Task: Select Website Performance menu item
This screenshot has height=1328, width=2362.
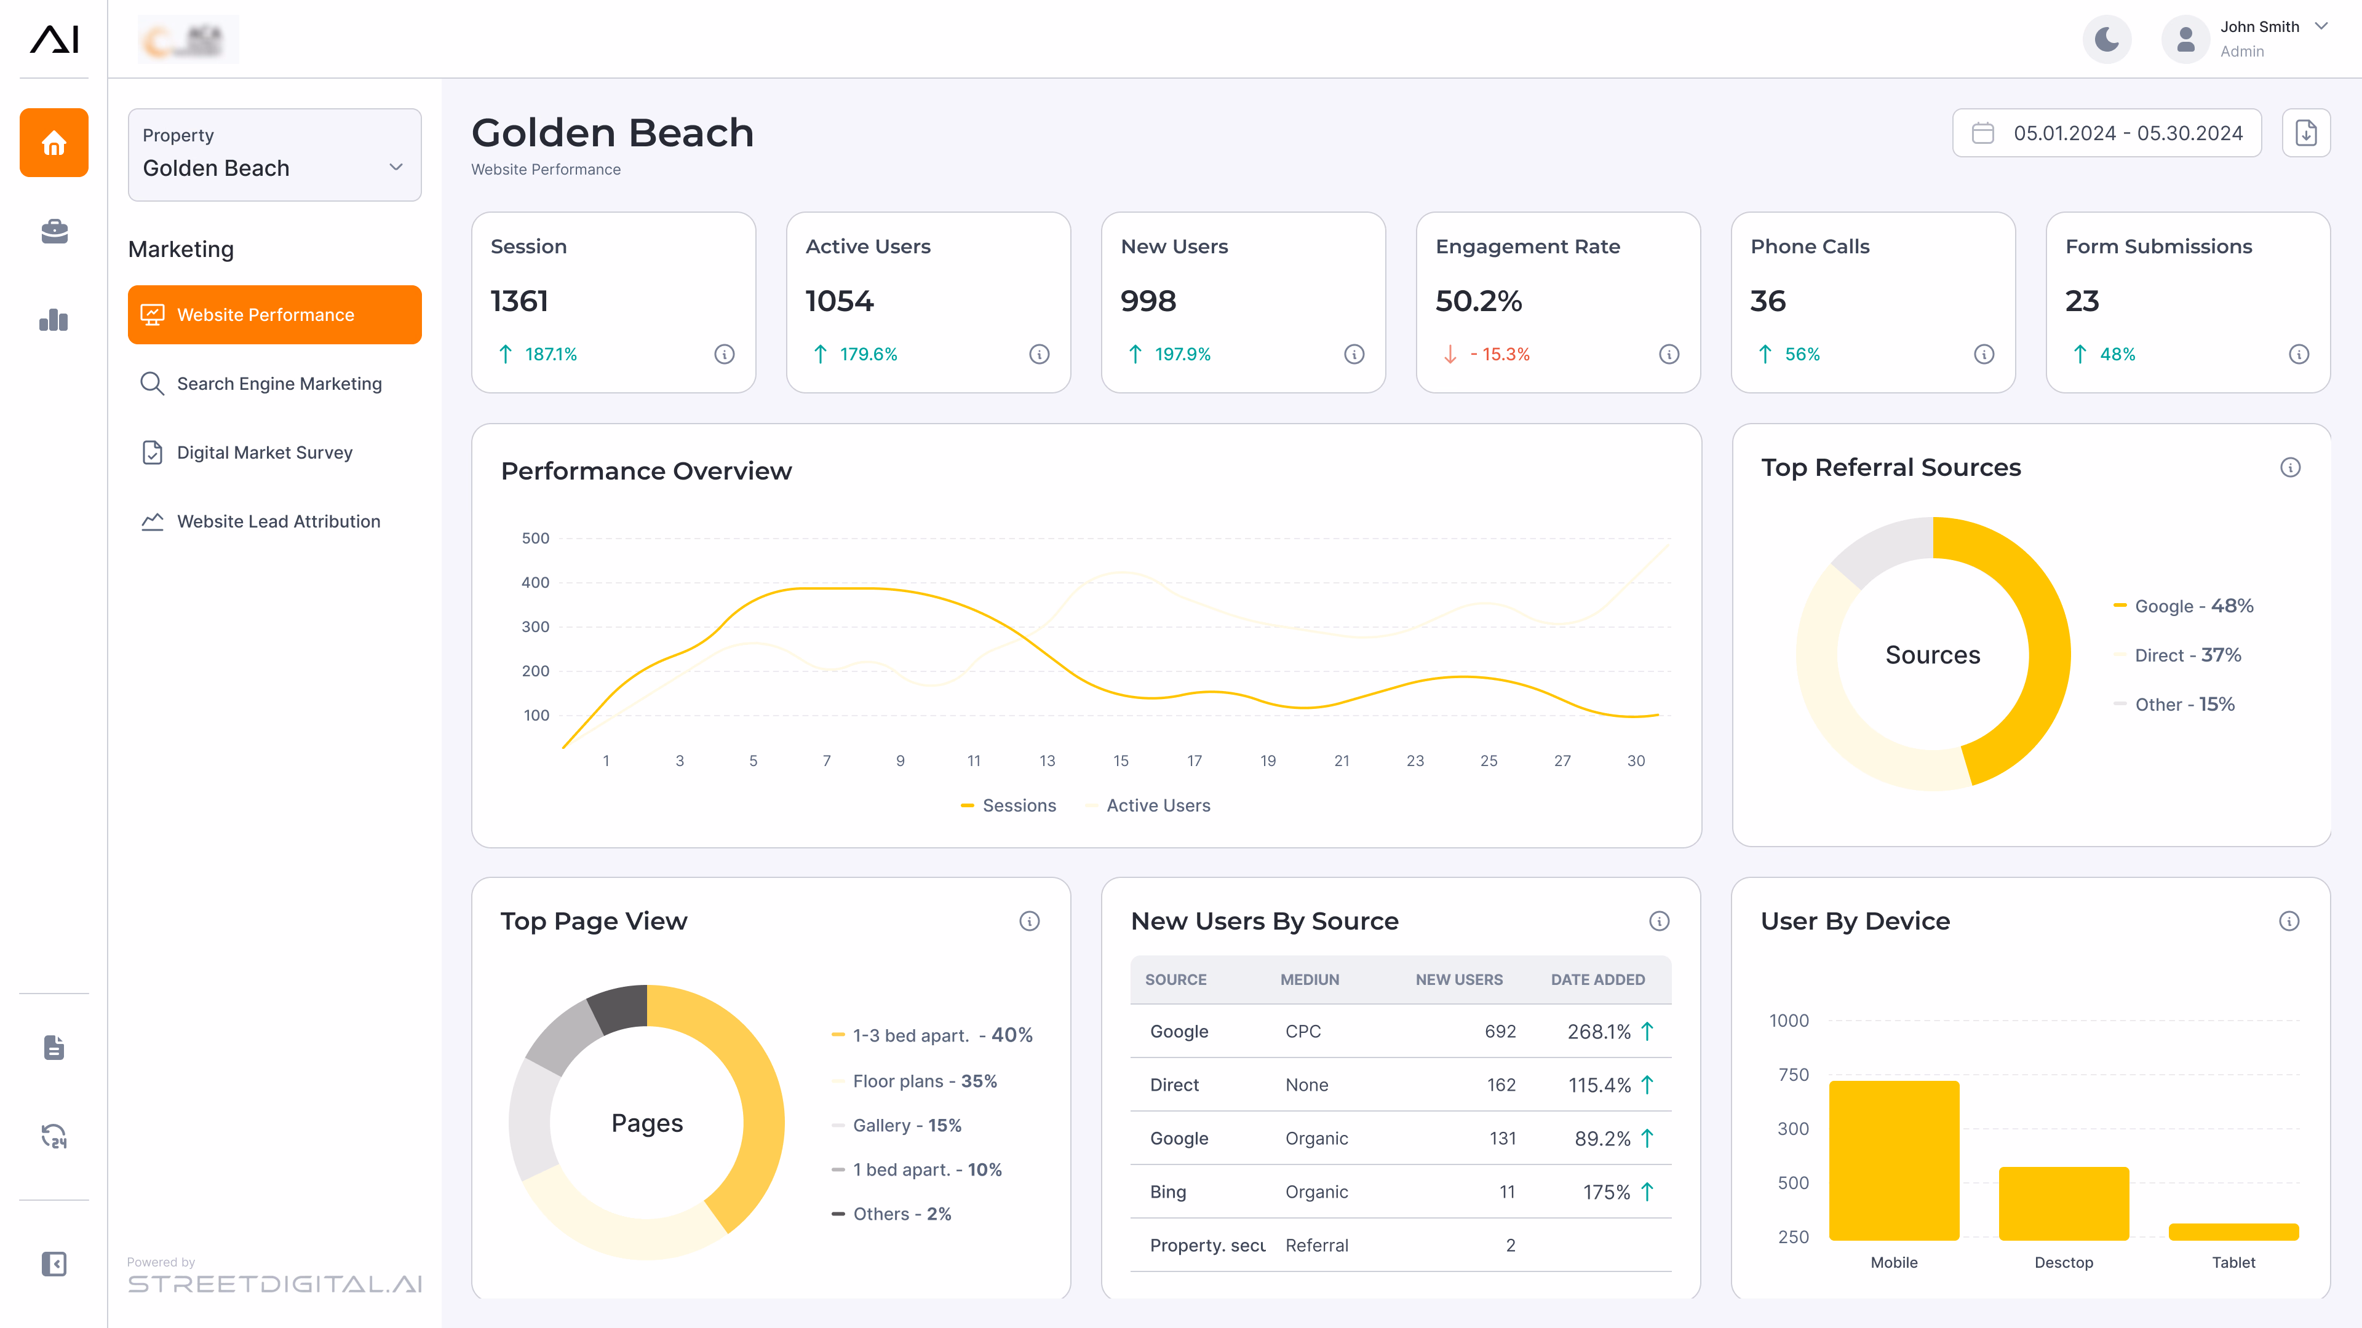Action: (x=275, y=314)
